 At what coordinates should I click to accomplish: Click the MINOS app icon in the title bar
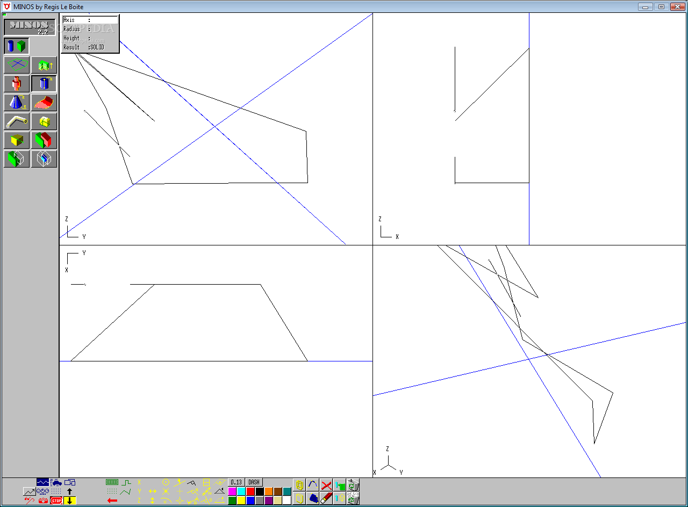tap(7, 6)
